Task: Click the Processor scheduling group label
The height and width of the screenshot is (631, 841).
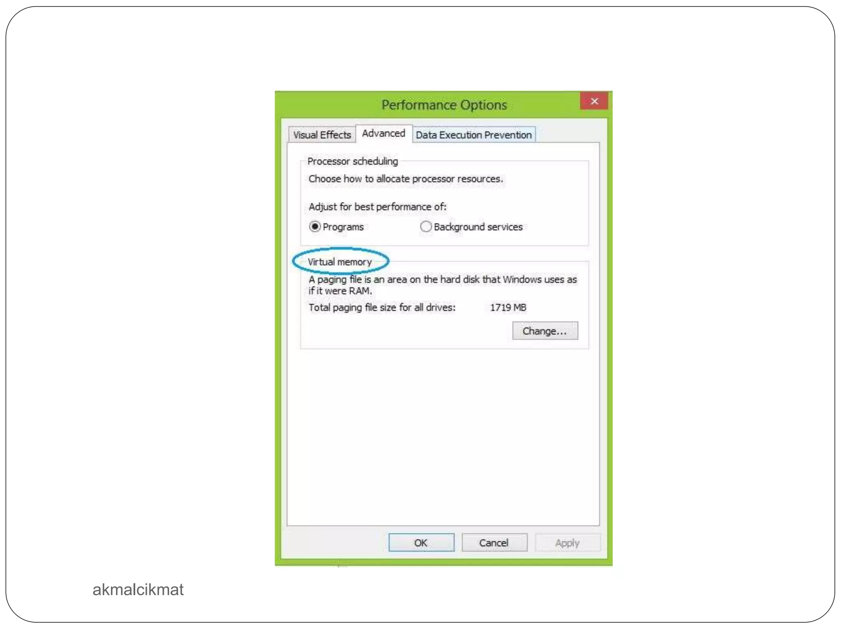Action: pyautogui.click(x=353, y=161)
